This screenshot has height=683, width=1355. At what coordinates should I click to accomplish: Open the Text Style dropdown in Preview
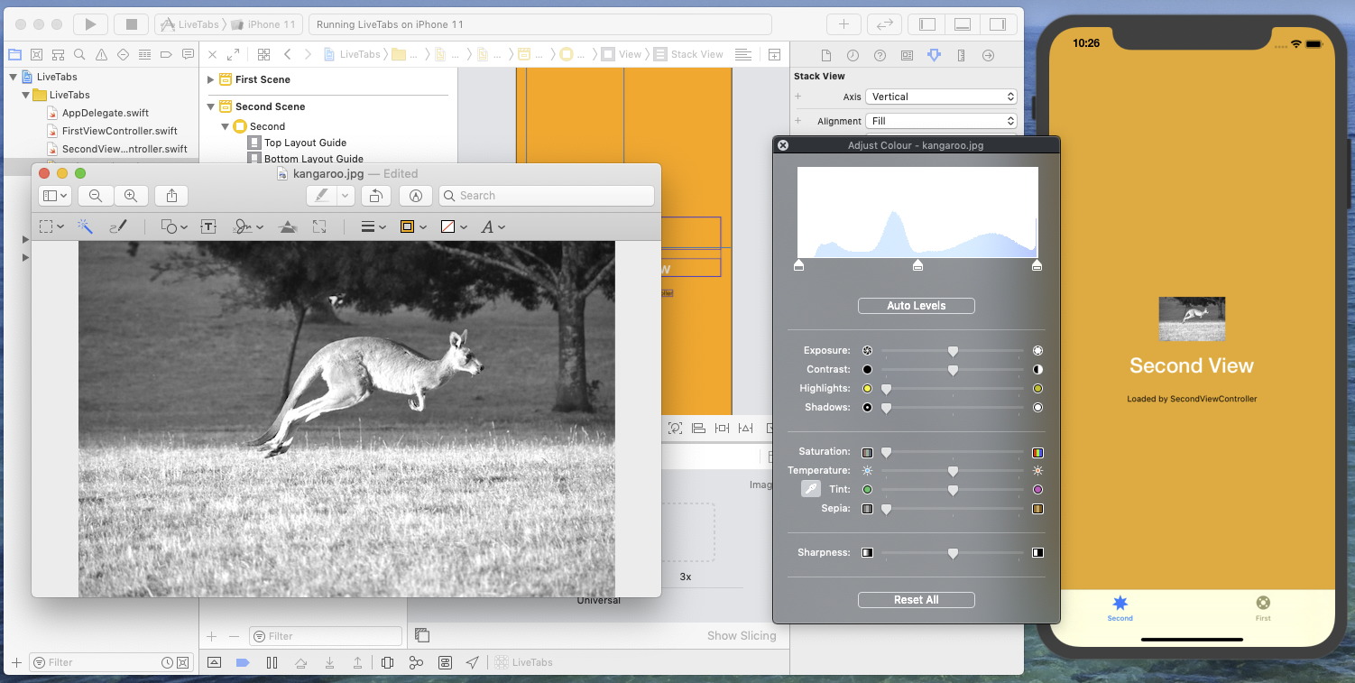click(493, 226)
